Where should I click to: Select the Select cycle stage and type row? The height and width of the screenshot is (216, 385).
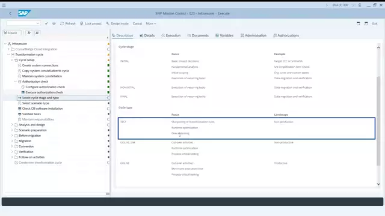63,98
